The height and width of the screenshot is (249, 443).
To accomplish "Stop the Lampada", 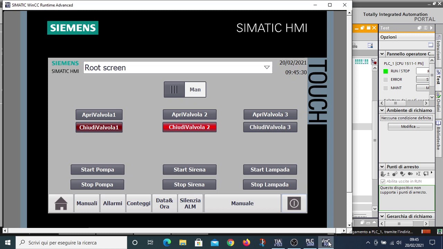I will pos(270,184).
